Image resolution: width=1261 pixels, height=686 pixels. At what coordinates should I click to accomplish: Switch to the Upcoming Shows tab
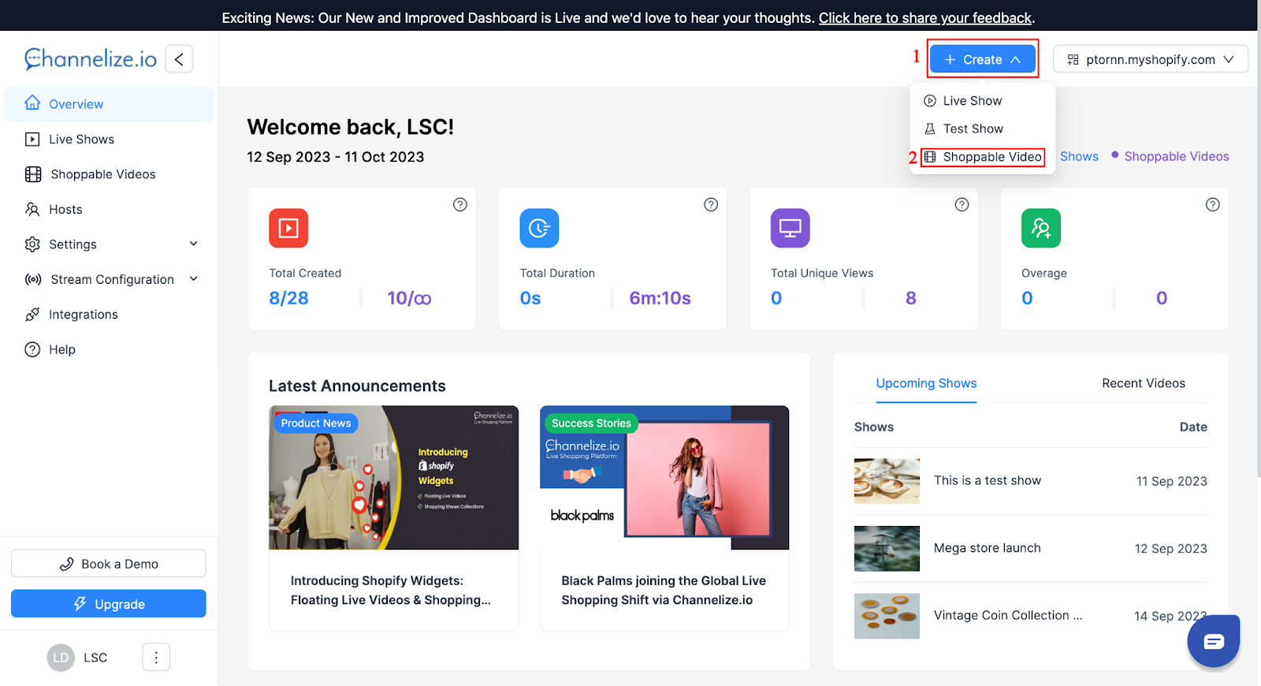point(926,383)
